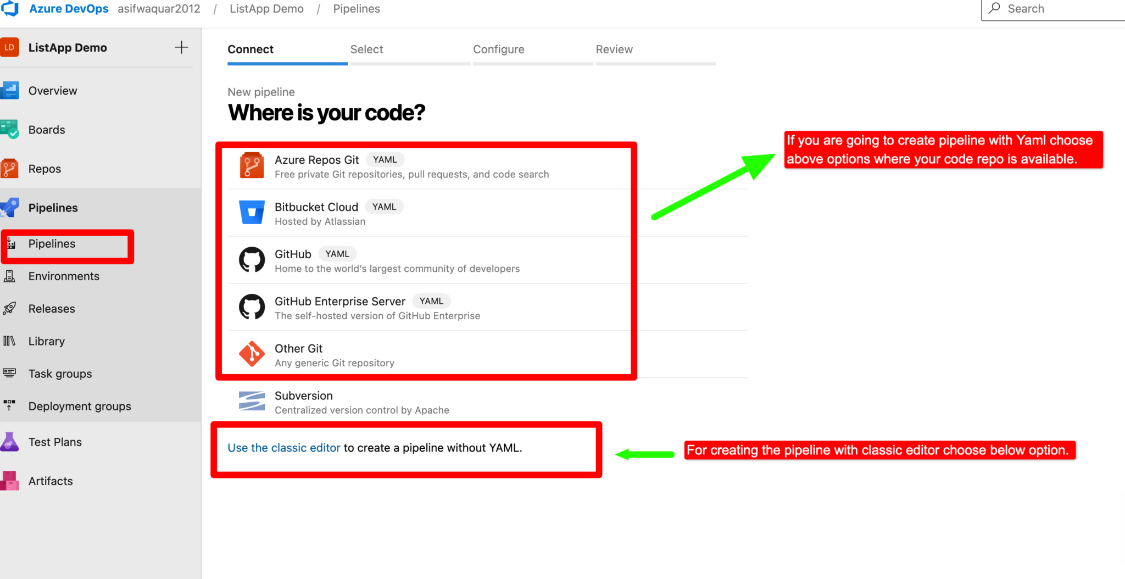Create a new project with the plus button
The height and width of the screenshot is (579, 1125).
pos(181,47)
